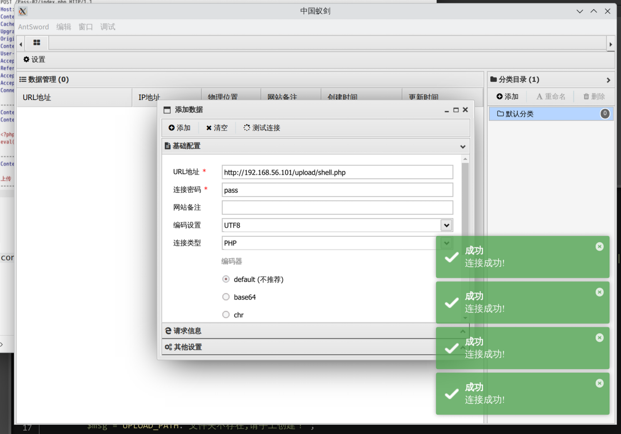621x434 pixels.
Task: Click the 基础配置 document icon
Action: click(167, 146)
